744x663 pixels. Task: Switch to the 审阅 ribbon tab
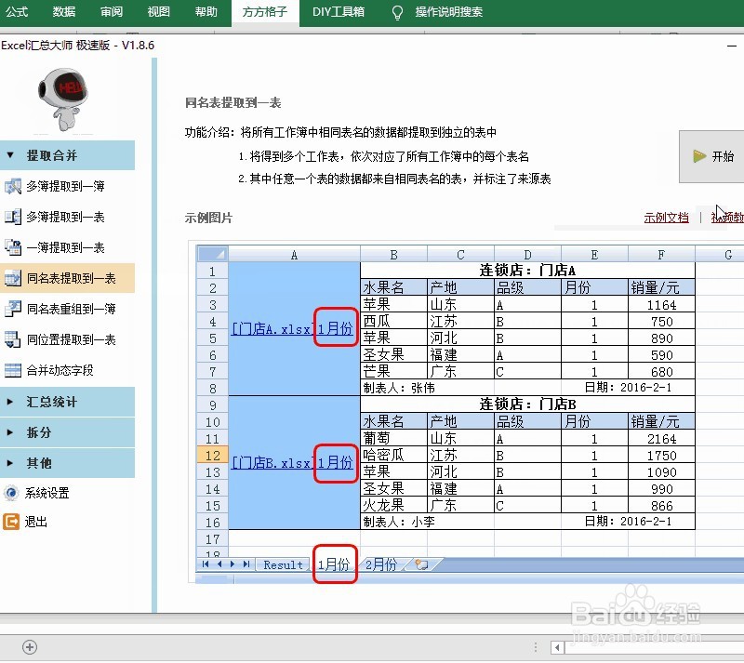(x=112, y=12)
